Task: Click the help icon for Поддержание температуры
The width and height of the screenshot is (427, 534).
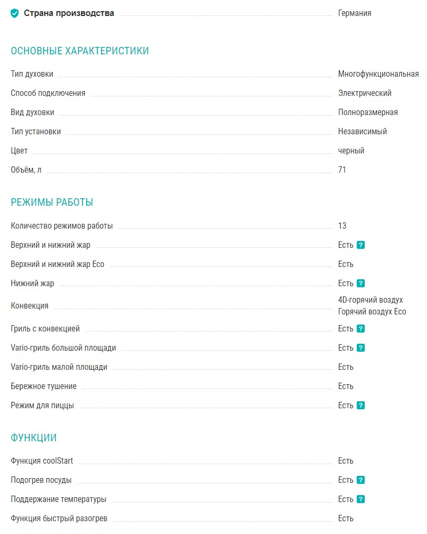Action: (x=360, y=499)
